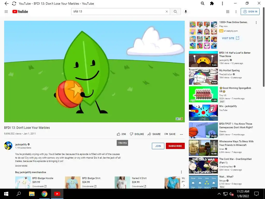
Task: Open the Windows notification center
Action: [256, 194]
